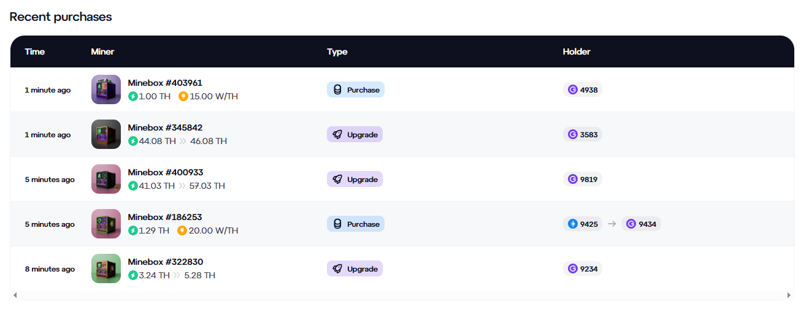
Task: Click the Upgrade badge for Minebox #400933
Action: click(355, 180)
